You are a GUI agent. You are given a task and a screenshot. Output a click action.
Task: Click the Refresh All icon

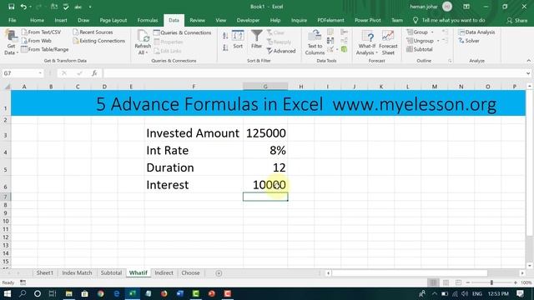coord(143,36)
